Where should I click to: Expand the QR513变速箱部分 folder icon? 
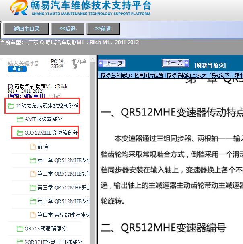pyautogui.click(x=20, y=229)
